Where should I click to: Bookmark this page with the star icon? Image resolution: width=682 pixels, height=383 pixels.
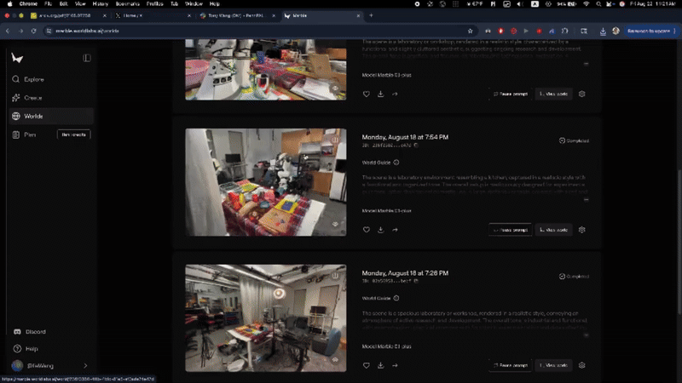click(x=471, y=31)
